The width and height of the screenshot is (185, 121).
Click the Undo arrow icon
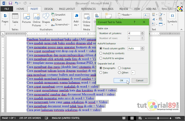coord(17,3)
